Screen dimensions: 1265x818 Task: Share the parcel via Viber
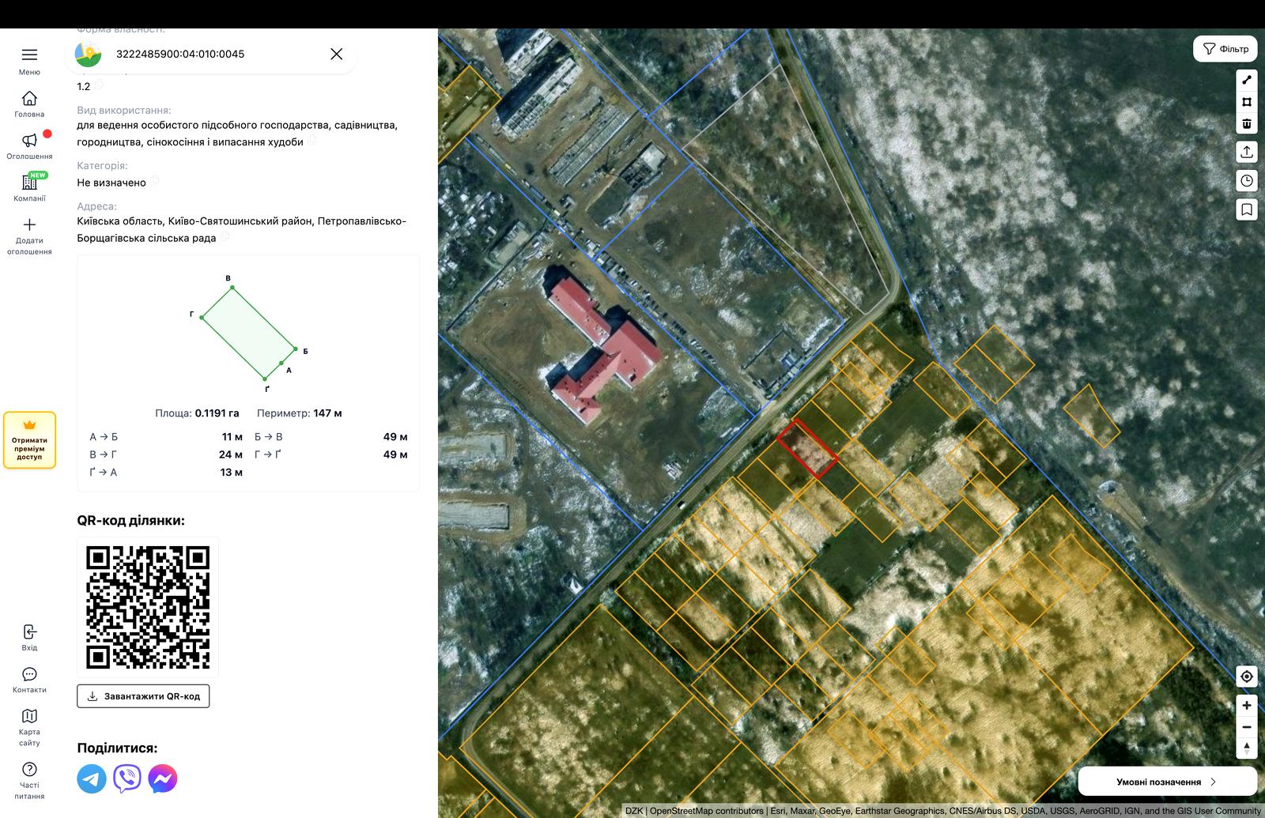[x=126, y=778]
